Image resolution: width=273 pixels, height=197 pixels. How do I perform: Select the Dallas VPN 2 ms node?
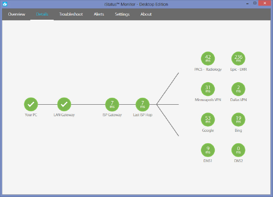[238, 89]
